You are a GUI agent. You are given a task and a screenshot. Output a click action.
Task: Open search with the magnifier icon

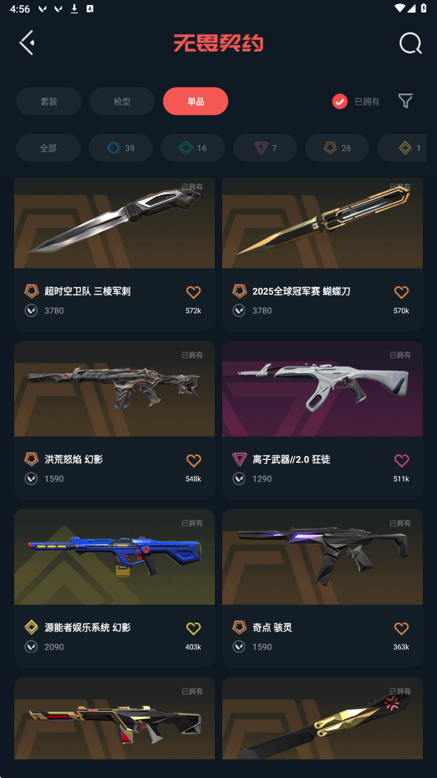[x=410, y=43]
